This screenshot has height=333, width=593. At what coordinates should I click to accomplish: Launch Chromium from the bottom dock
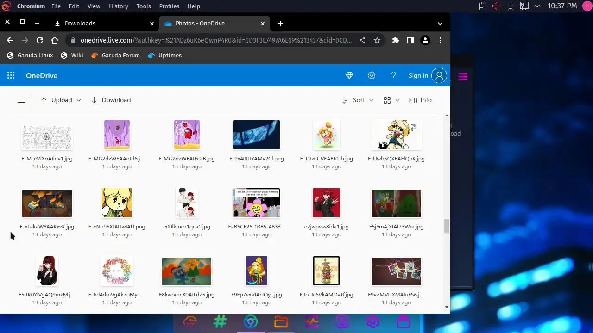(251, 322)
